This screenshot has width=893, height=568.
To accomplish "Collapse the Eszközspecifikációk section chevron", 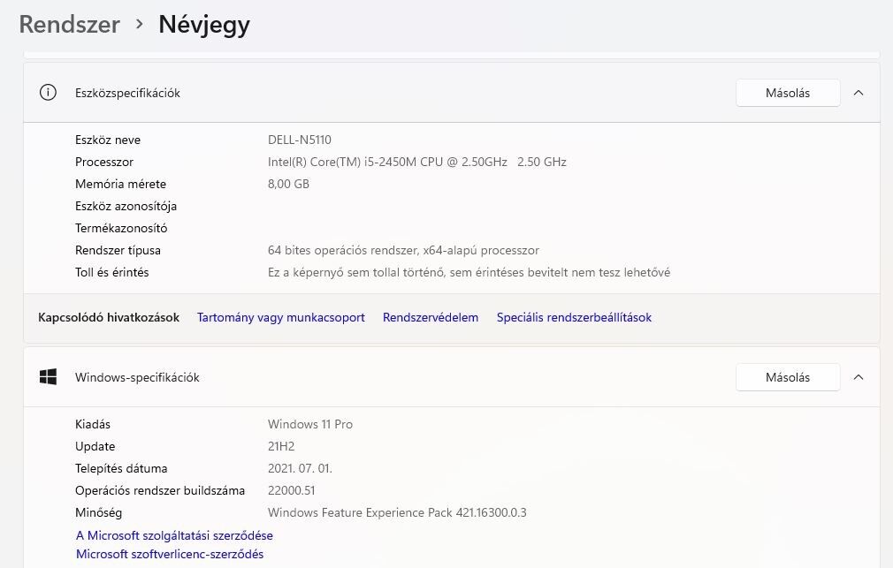I will click(858, 93).
